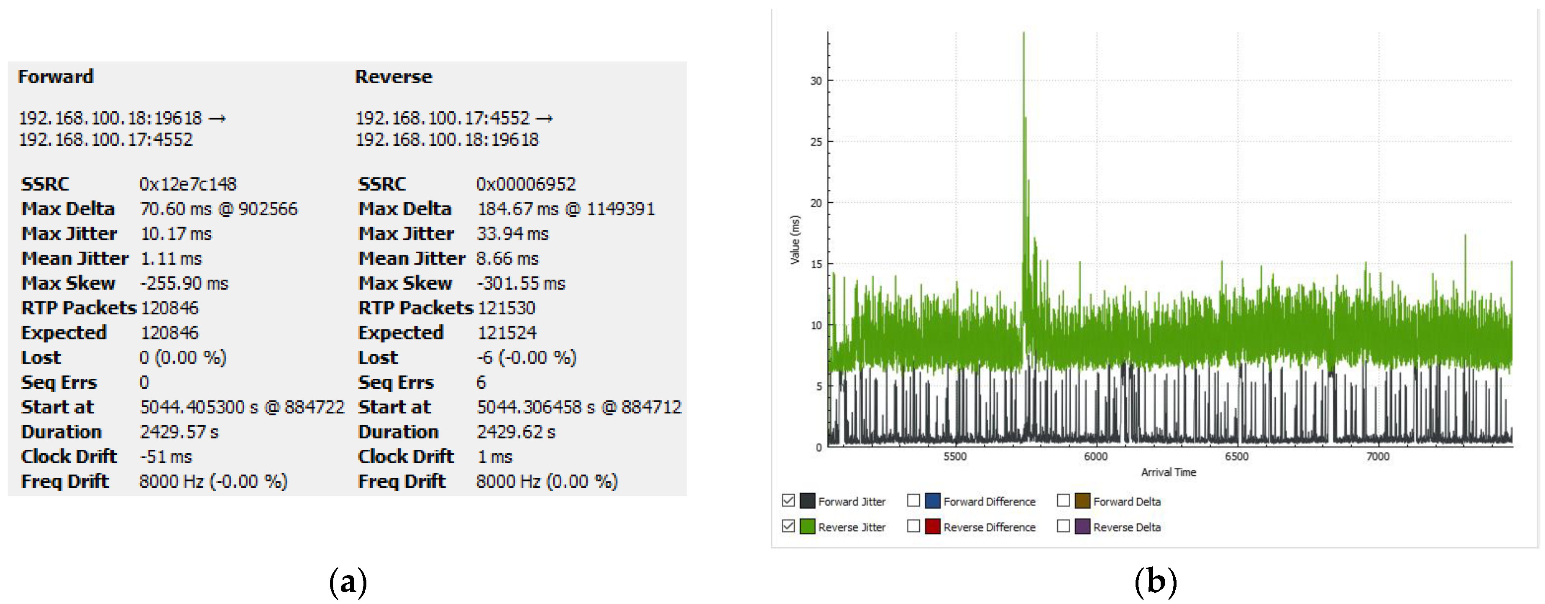
Task: Click the red Reverse Difference swatch
Action: tap(933, 527)
